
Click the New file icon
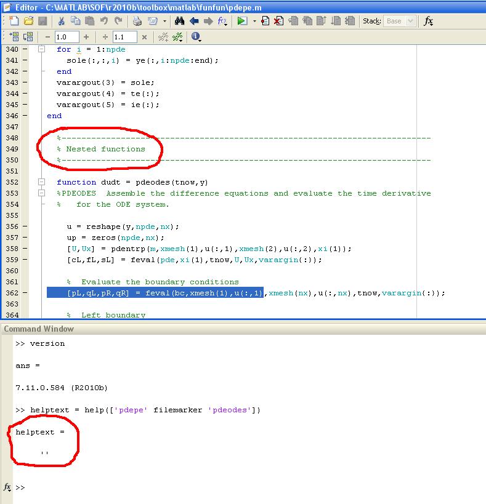tap(14, 21)
